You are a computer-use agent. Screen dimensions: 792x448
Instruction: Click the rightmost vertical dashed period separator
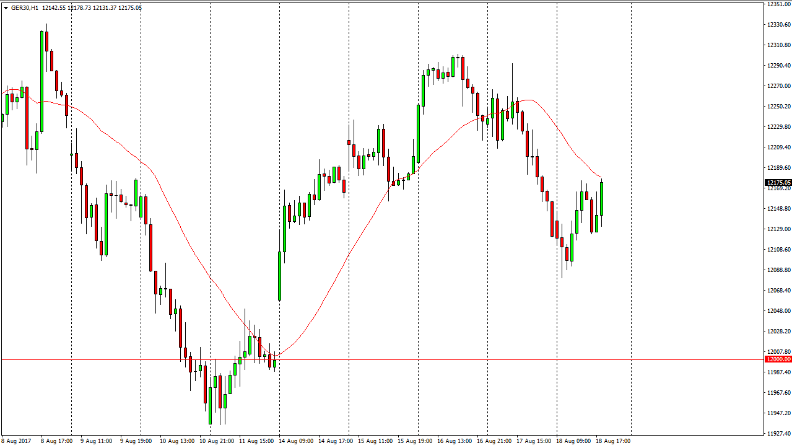tap(631, 217)
